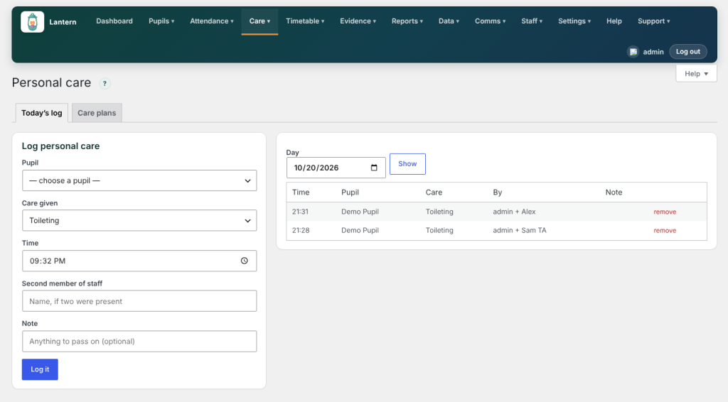The height and width of the screenshot is (402, 728).
Task: Focus the Time input field
Action: point(139,261)
